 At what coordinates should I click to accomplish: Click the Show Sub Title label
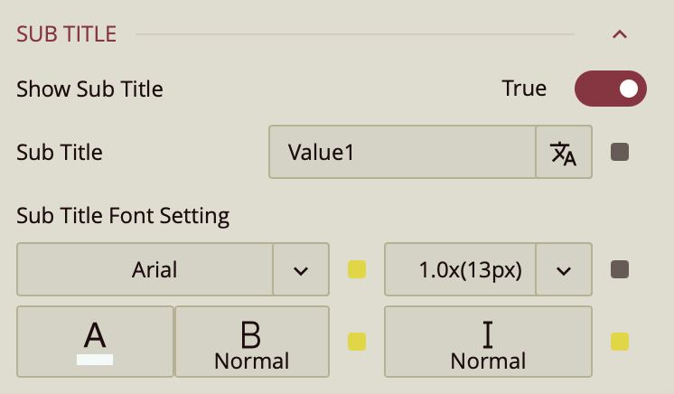pyautogui.click(x=89, y=89)
